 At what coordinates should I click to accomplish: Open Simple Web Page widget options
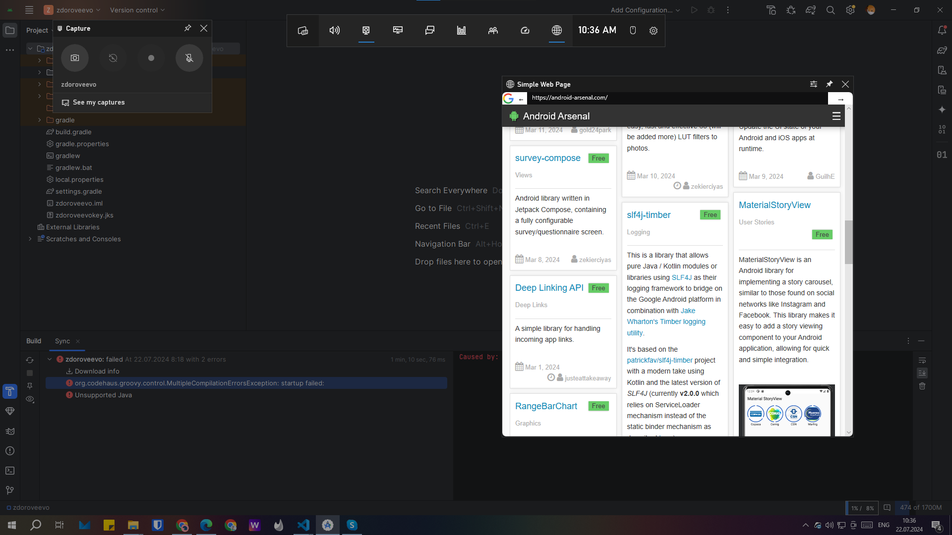[x=814, y=84]
